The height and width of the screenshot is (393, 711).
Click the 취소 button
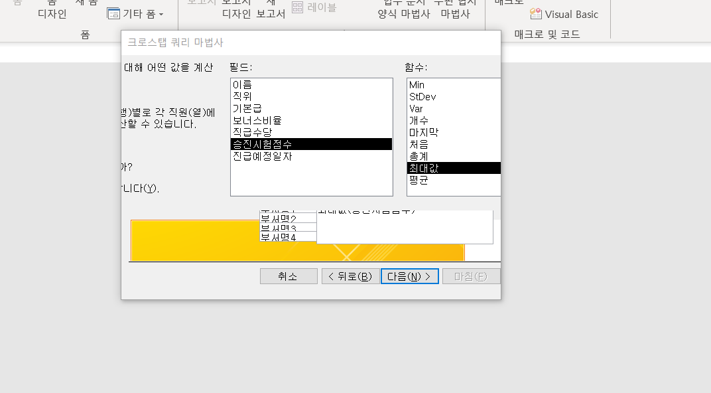[x=289, y=276]
